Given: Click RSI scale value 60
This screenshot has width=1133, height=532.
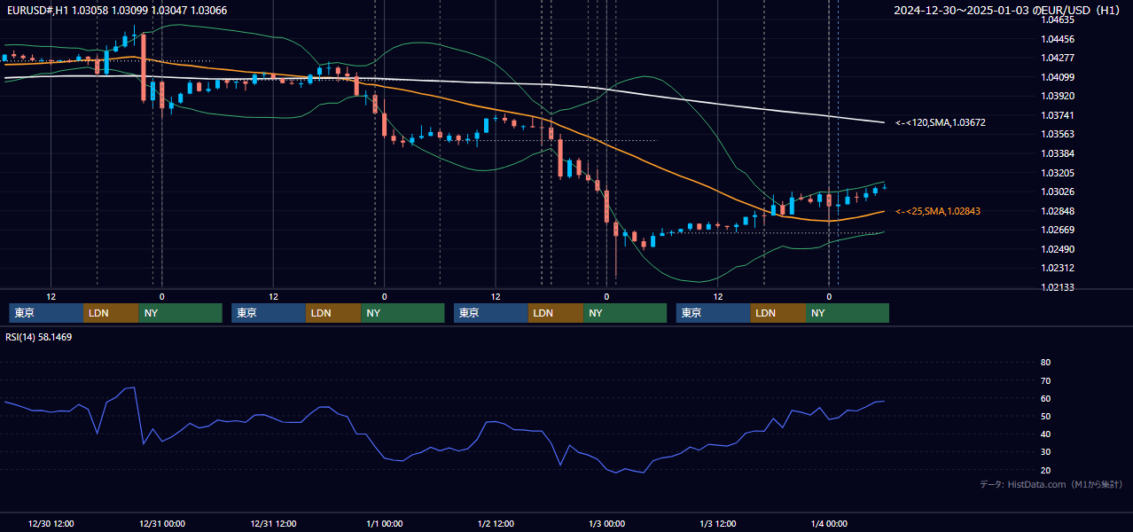Looking at the screenshot, I should (x=1045, y=398).
